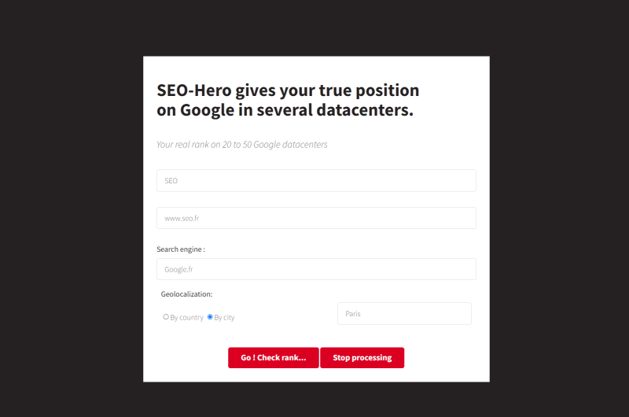Click the Stop processing button

(362, 358)
